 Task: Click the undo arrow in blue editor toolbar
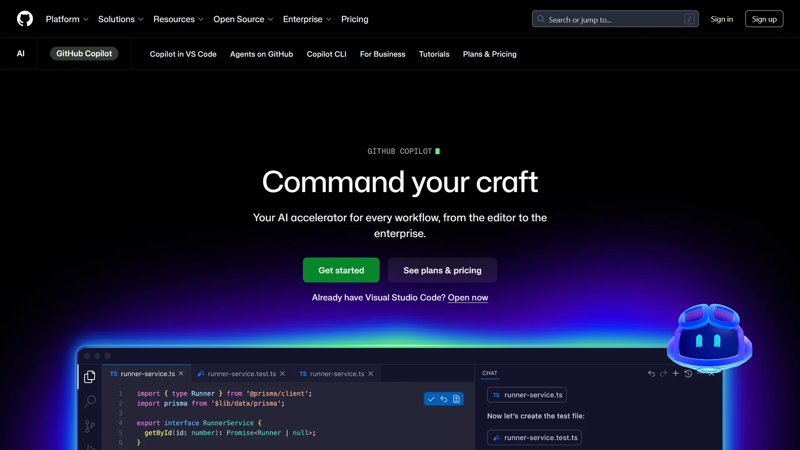[444, 399]
